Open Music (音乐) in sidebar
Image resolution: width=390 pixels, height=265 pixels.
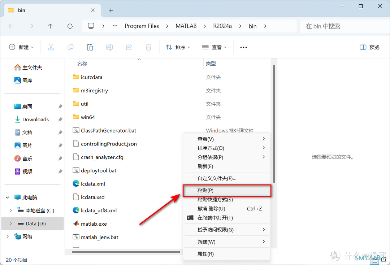click(x=23, y=158)
